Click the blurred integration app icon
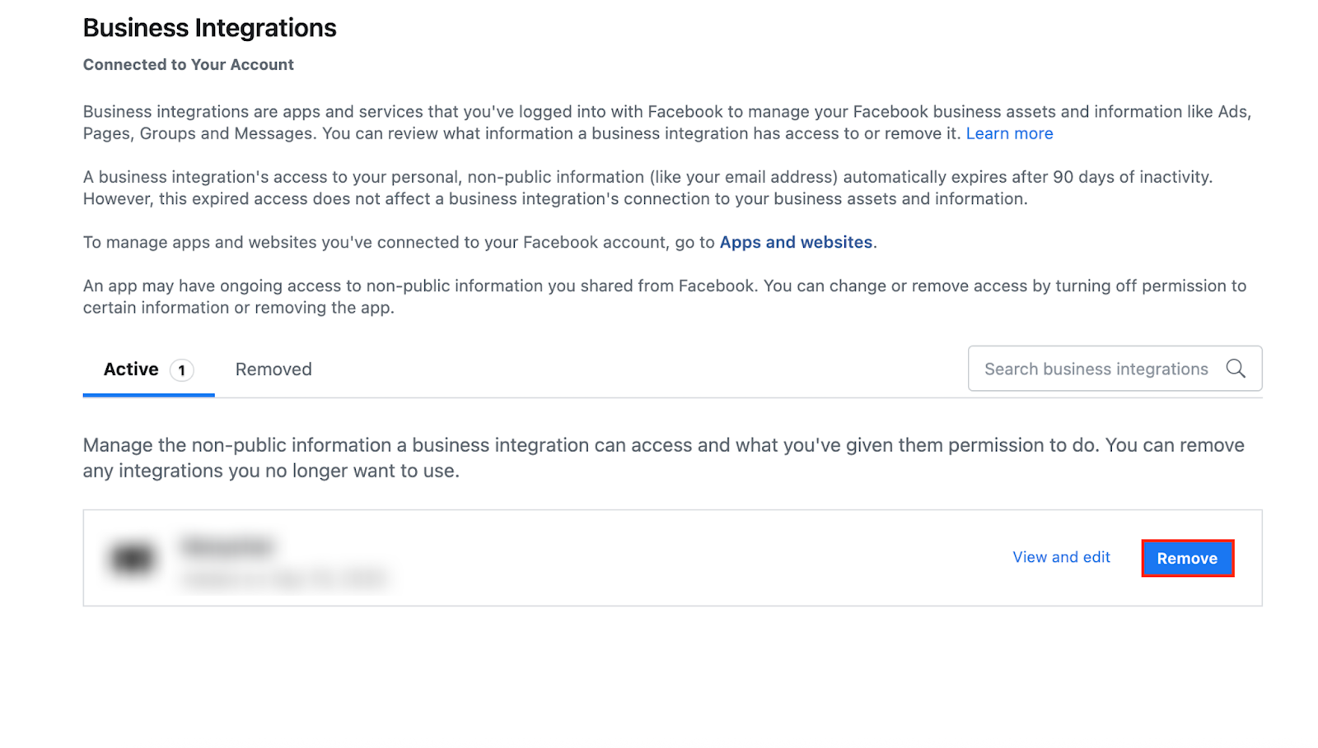Image resolution: width=1318 pixels, height=748 pixels. [132, 559]
